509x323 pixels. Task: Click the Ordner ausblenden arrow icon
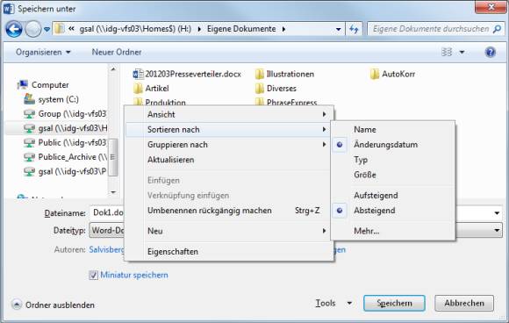click(16, 305)
